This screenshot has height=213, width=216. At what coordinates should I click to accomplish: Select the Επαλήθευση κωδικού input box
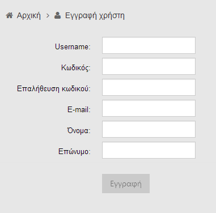149,87
